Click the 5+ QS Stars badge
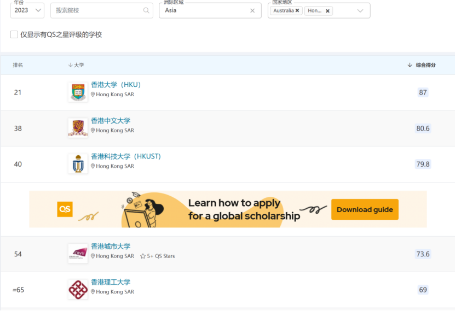 [x=158, y=256]
